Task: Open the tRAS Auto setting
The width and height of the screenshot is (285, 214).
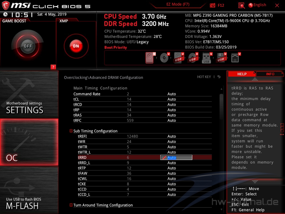Action: pyautogui.click(x=172, y=115)
